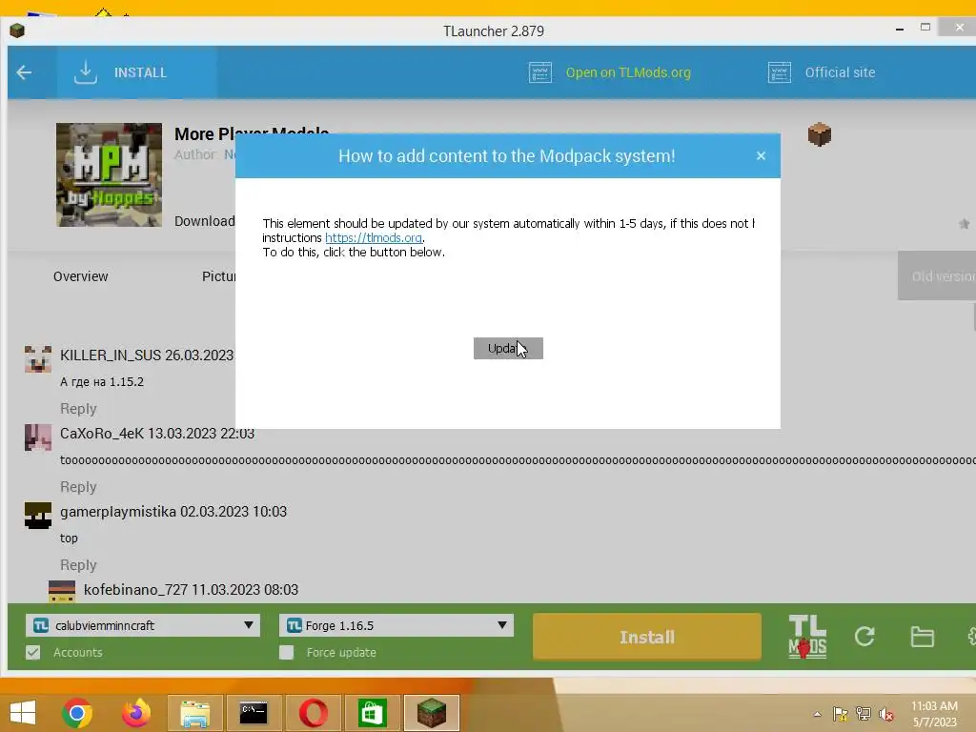Click the Minecraft TLauncher taskbar icon

pyautogui.click(x=432, y=713)
